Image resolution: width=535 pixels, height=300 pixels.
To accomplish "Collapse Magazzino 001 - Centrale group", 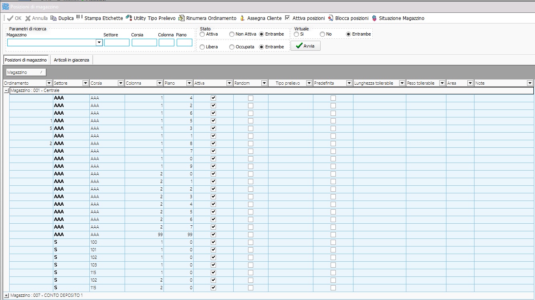I will click(x=6, y=91).
